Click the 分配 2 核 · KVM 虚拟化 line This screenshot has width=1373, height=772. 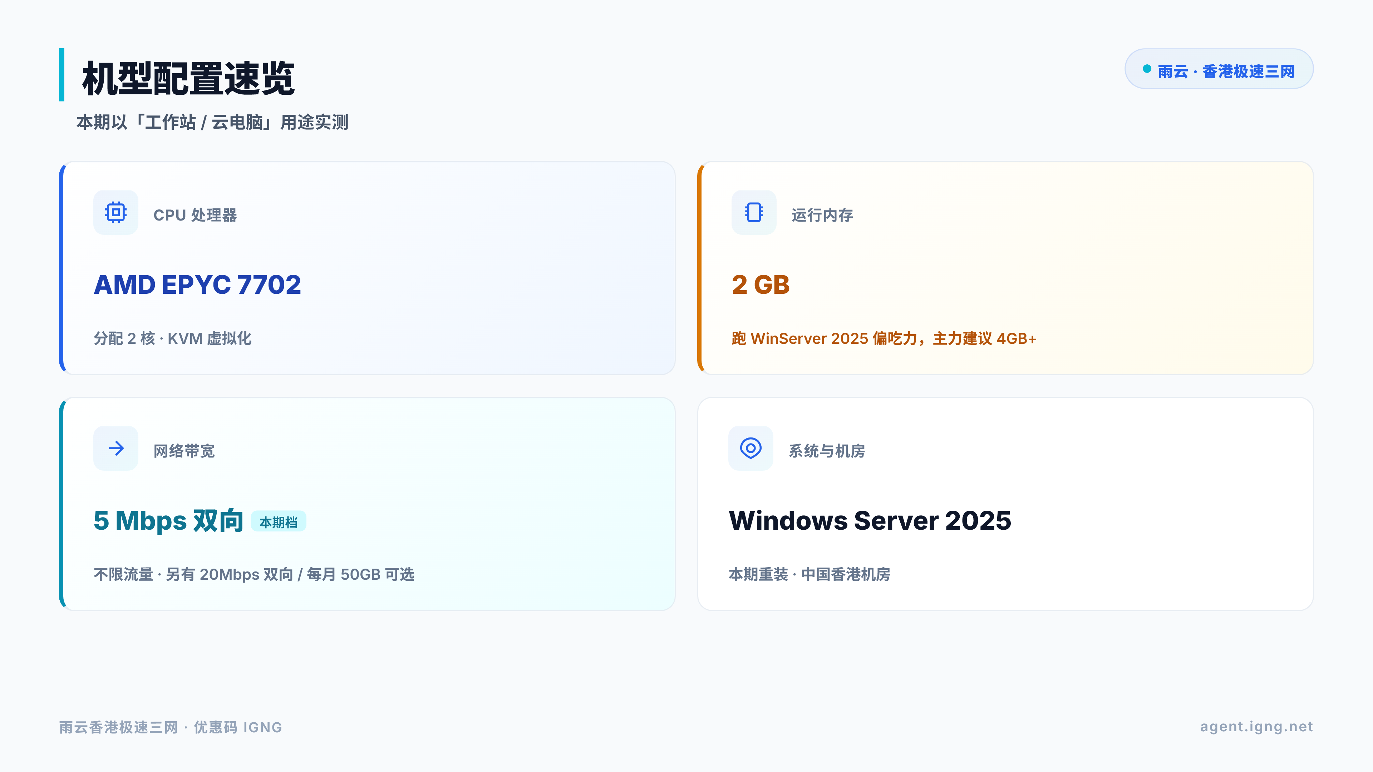(173, 338)
